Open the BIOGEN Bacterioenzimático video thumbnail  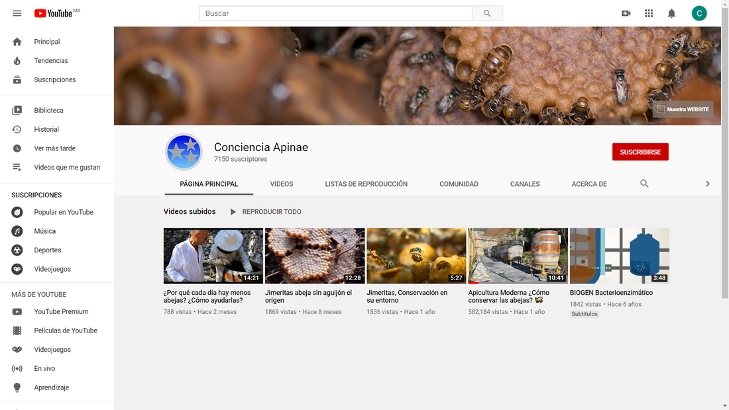click(619, 256)
